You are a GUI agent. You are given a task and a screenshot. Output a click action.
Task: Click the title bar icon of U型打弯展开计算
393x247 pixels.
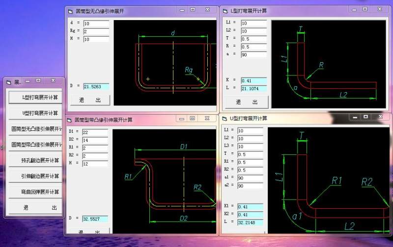225,119
